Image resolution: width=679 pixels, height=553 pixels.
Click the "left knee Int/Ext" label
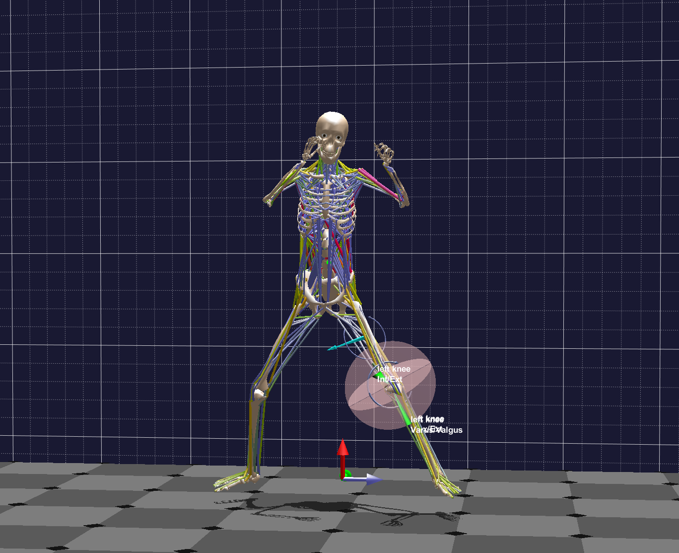click(x=393, y=374)
